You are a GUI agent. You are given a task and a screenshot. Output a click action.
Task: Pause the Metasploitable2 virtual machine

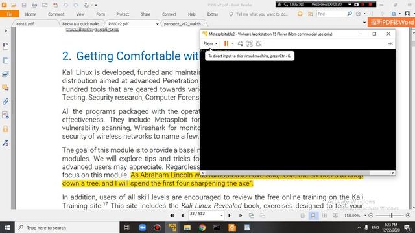coord(226,43)
